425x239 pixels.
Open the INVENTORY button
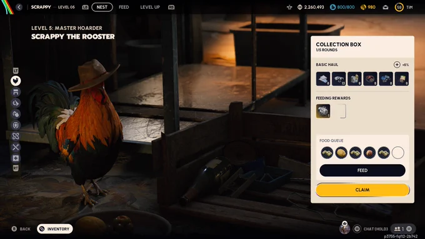(x=55, y=229)
